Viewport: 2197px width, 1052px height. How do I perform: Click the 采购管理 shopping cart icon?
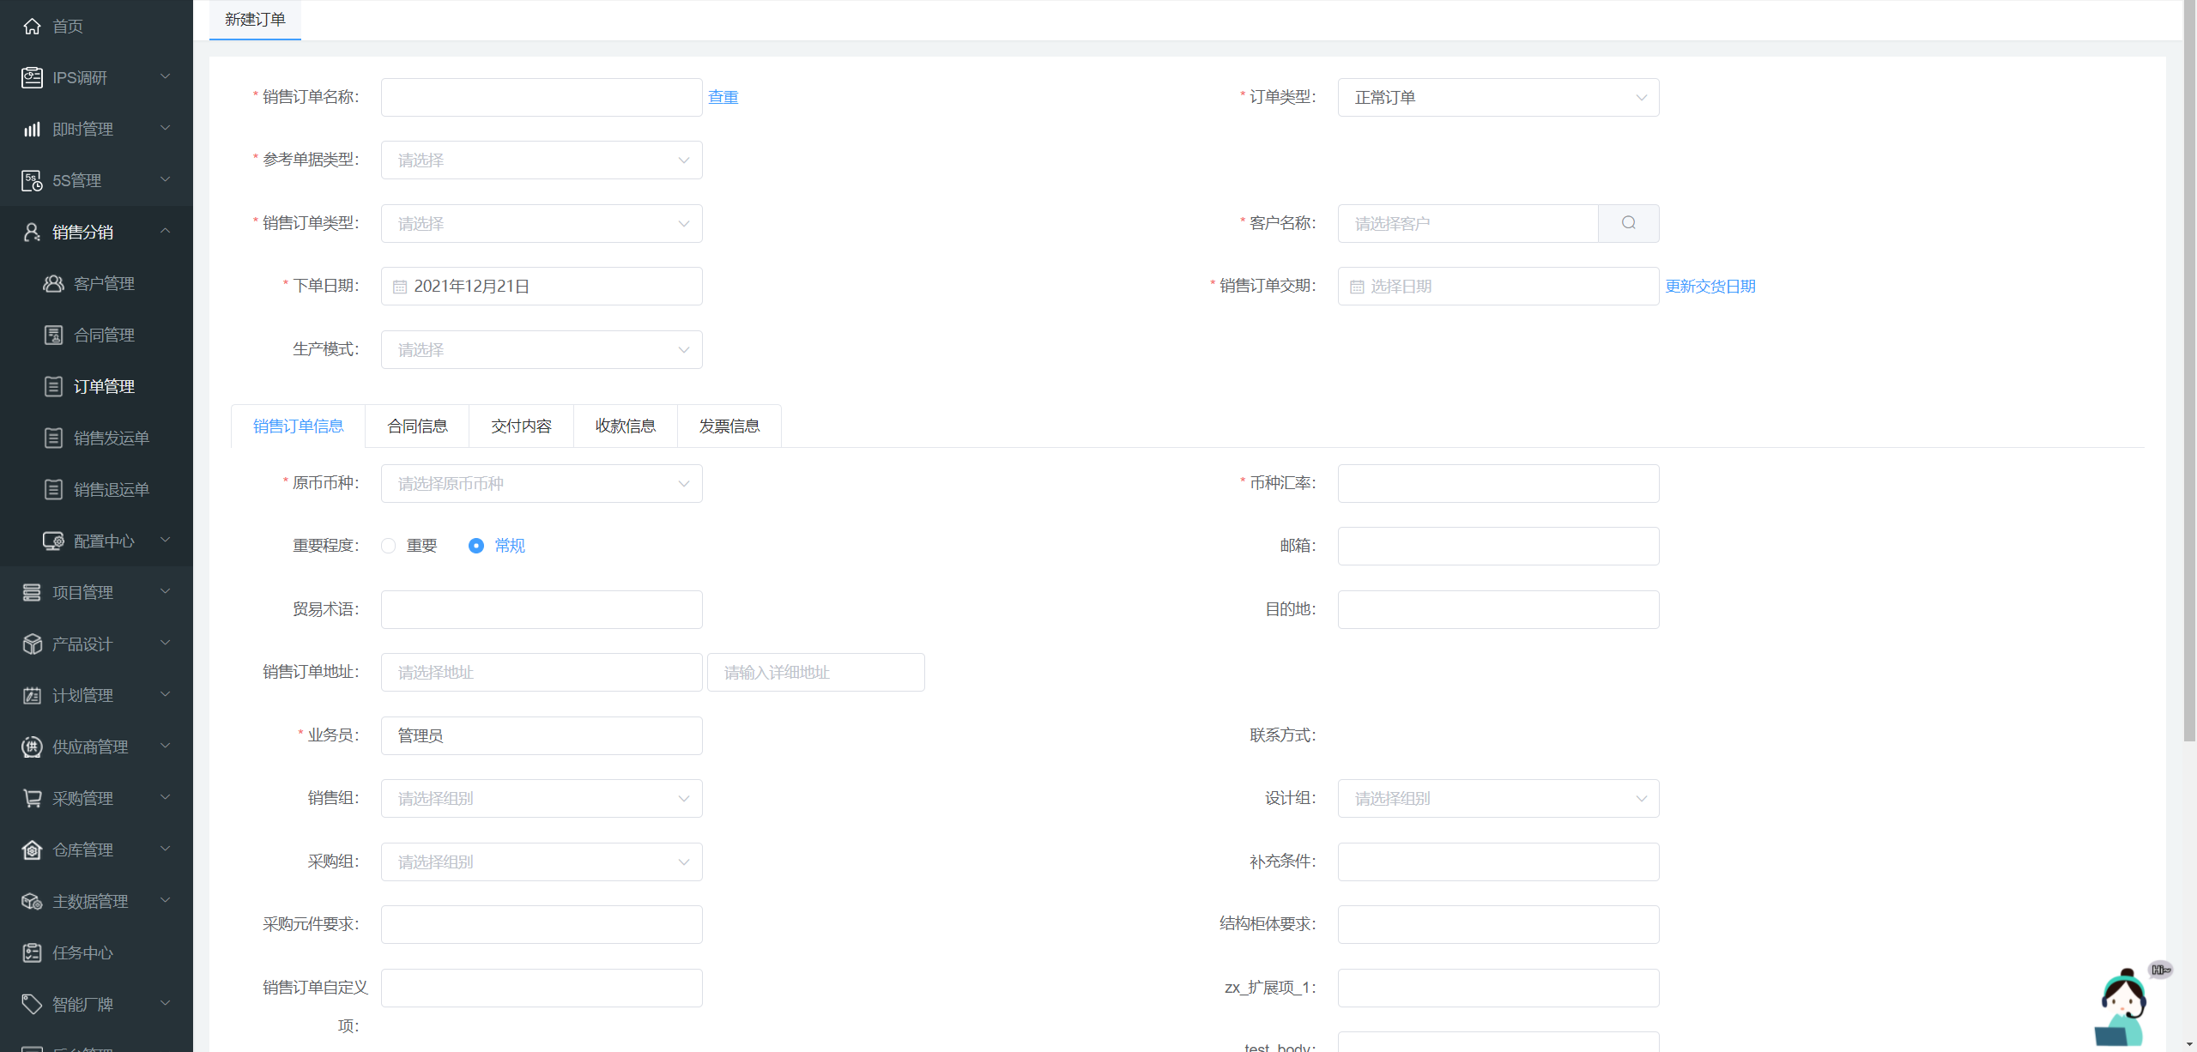pyautogui.click(x=32, y=799)
